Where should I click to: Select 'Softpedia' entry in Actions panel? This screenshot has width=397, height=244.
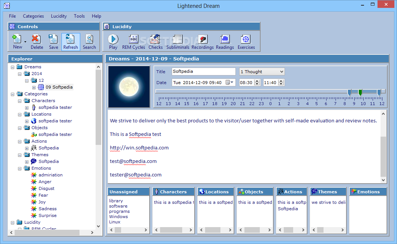pyautogui.click(x=288, y=209)
